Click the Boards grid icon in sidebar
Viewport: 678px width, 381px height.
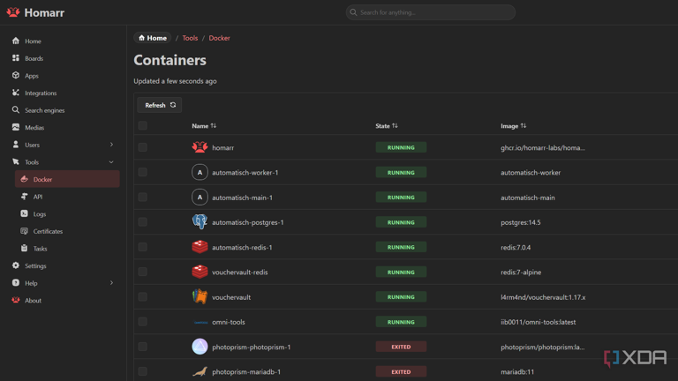16,58
